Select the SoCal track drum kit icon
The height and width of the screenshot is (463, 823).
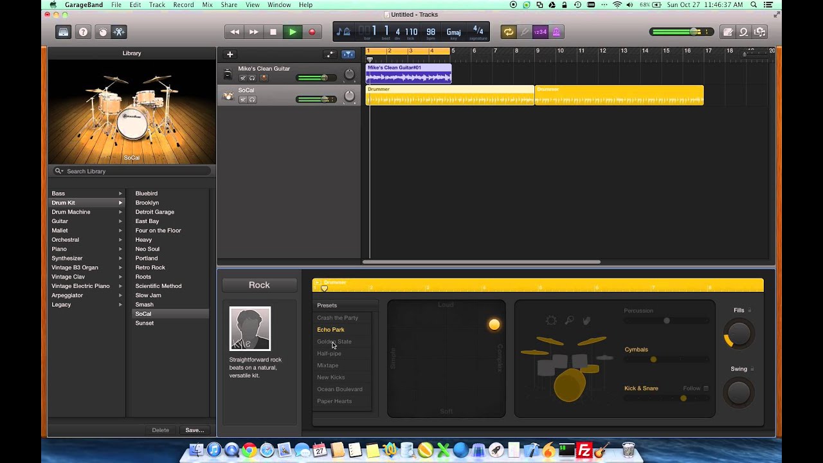pos(228,96)
